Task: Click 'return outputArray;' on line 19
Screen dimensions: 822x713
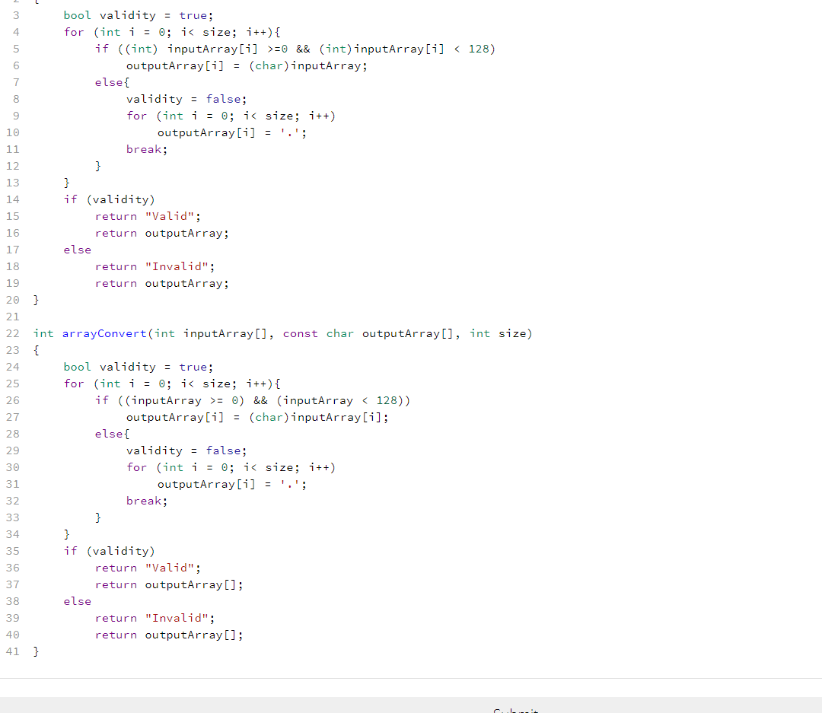Action: pyautogui.click(x=162, y=283)
